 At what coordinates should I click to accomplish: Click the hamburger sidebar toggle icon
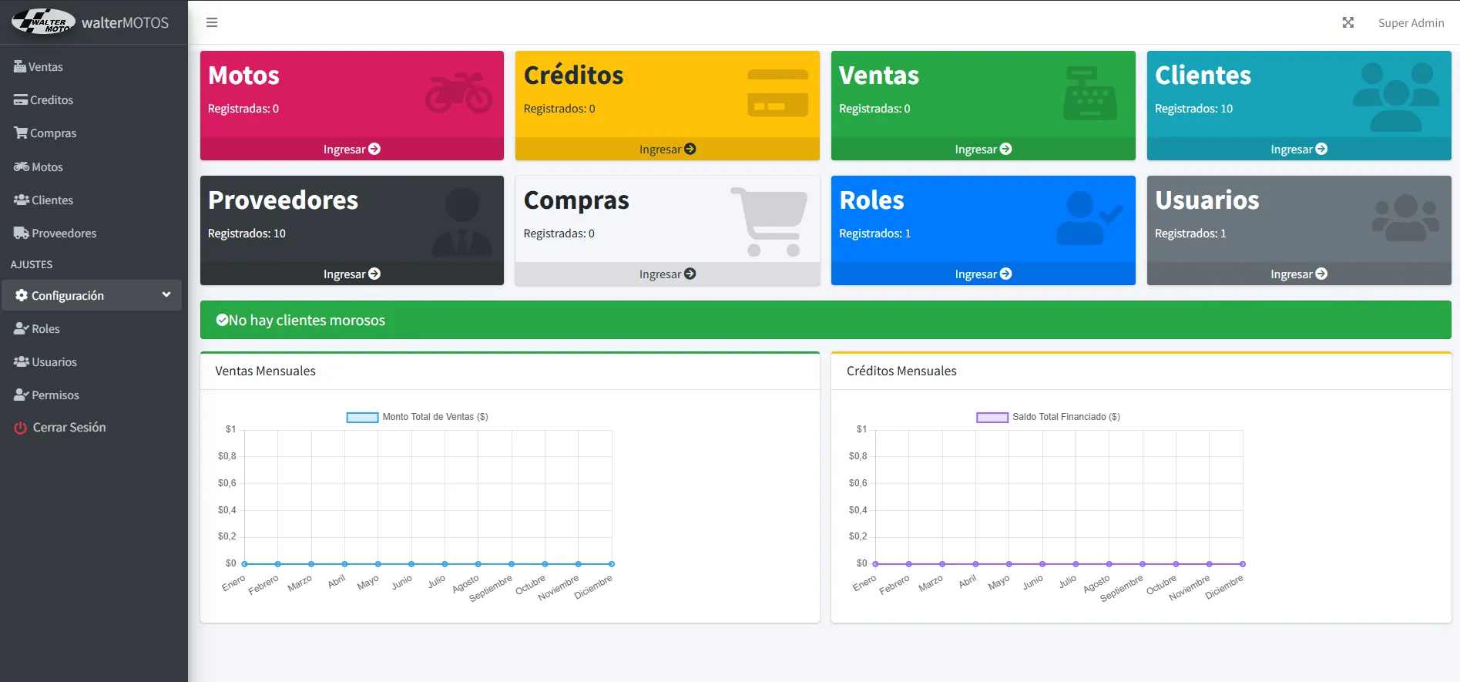(212, 22)
